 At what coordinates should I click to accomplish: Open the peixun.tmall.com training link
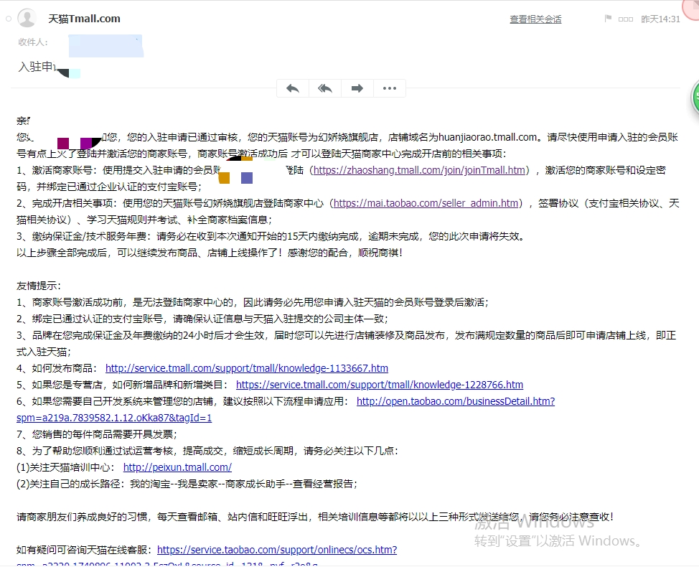point(177,467)
